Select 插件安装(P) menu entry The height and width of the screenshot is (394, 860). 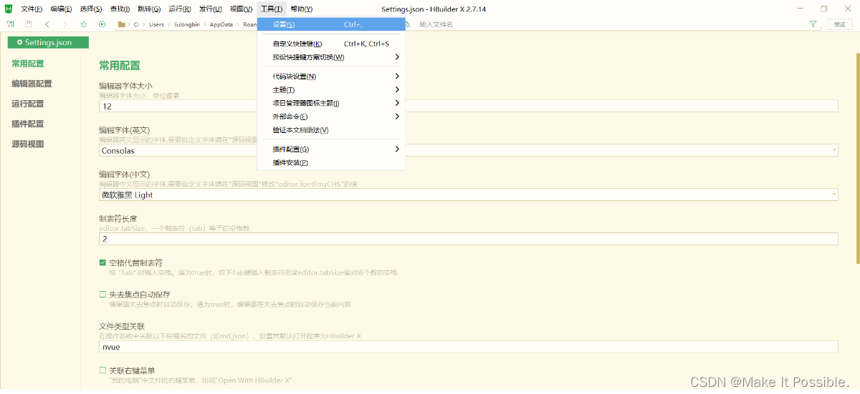[x=331, y=163]
